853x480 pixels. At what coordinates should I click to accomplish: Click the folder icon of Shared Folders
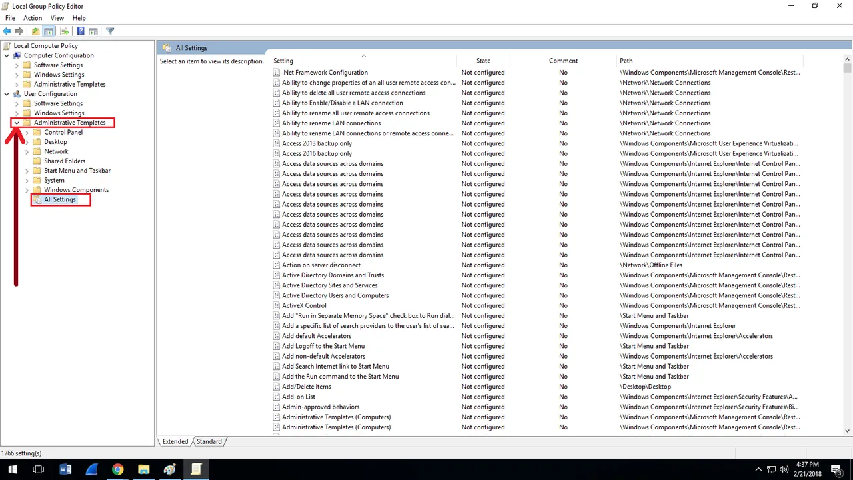[37, 161]
